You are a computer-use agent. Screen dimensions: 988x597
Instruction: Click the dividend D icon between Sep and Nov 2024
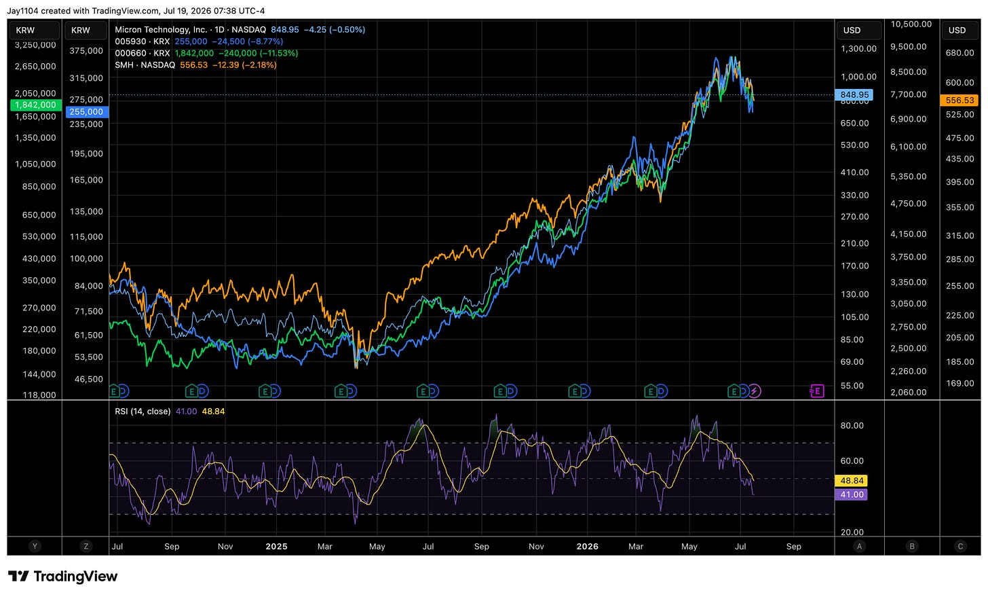pos(202,391)
